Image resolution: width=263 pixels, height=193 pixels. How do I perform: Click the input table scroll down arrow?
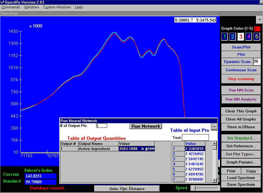pyautogui.click(x=214, y=180)
